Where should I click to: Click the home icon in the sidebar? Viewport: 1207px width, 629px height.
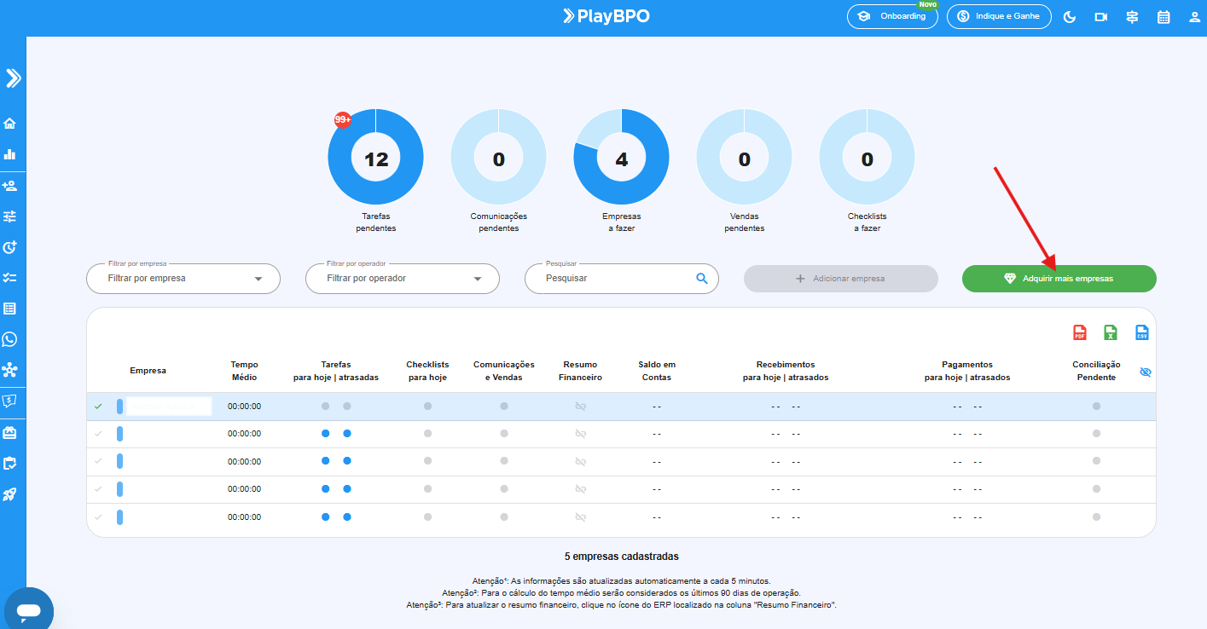tap(10, 124)
